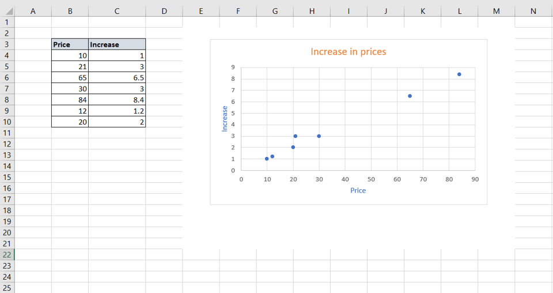Select row 25 header
This screenshot has width=553, height=293.
pyautogui.click(x=7, y=288)
